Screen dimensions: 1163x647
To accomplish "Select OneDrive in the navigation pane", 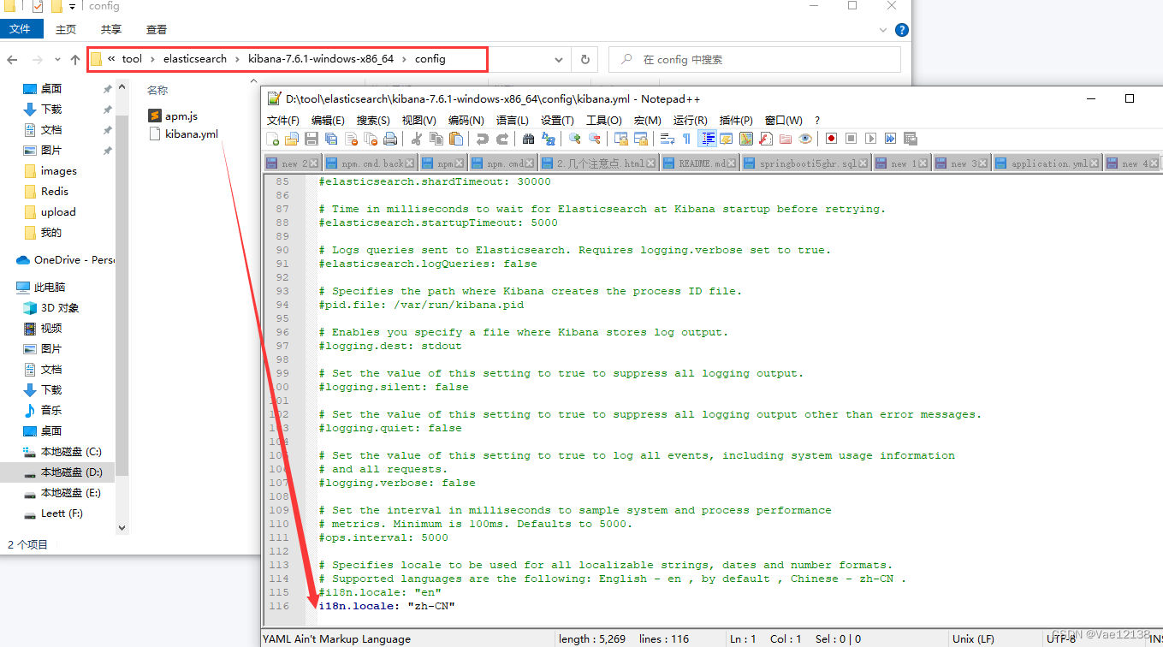I will [65, 260].
